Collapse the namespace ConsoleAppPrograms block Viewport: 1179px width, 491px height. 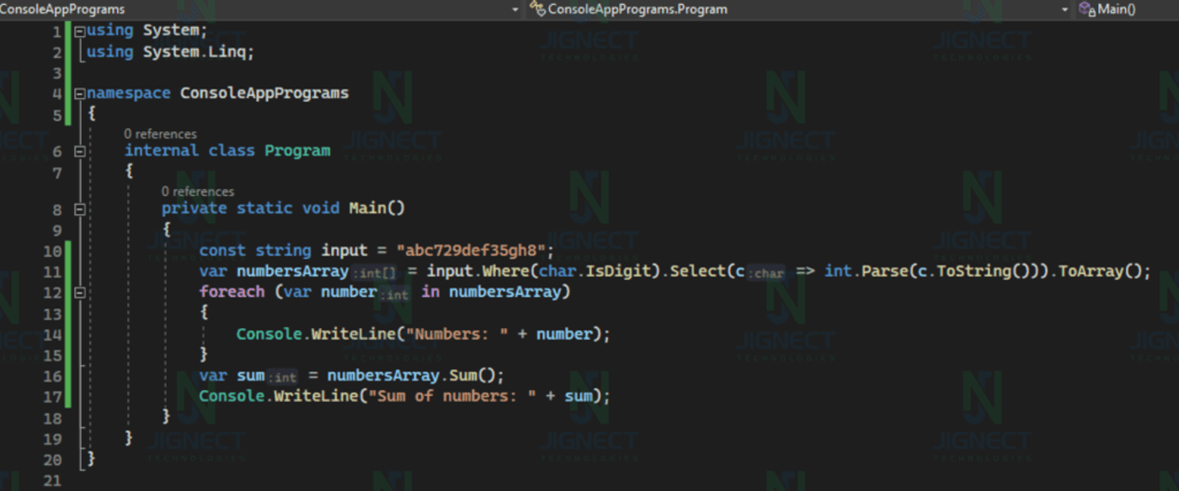[79, 93]
